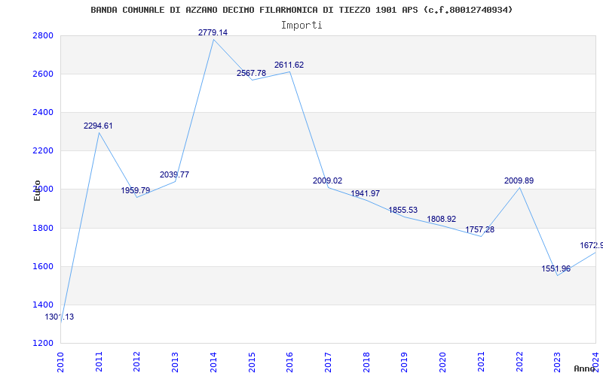The image size is (603, 376).
Task: Select the 1551.96 data label
Action: tap(556, 268)
